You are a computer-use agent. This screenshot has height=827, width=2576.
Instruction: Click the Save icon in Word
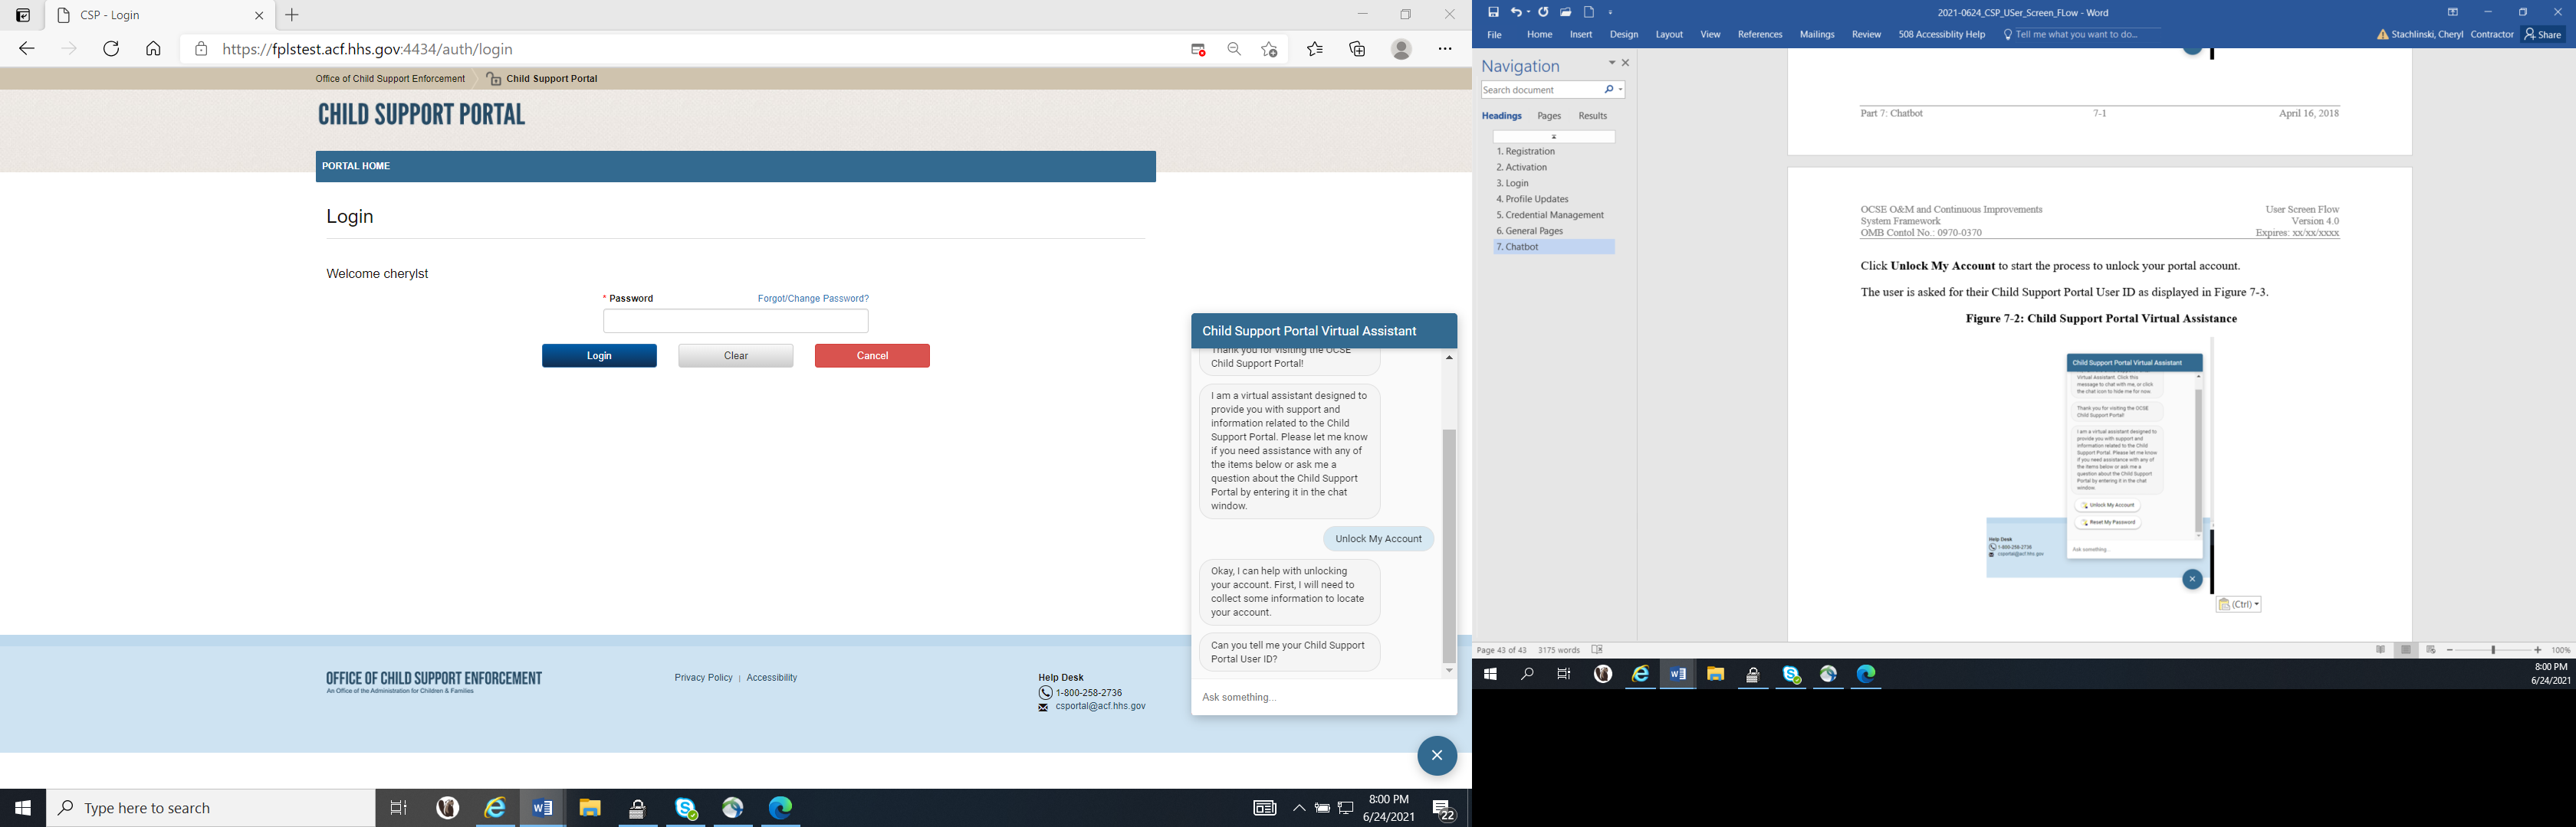point(1493,12)
